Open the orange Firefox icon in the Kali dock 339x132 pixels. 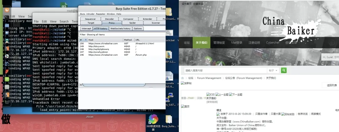[x=7, y=10]
